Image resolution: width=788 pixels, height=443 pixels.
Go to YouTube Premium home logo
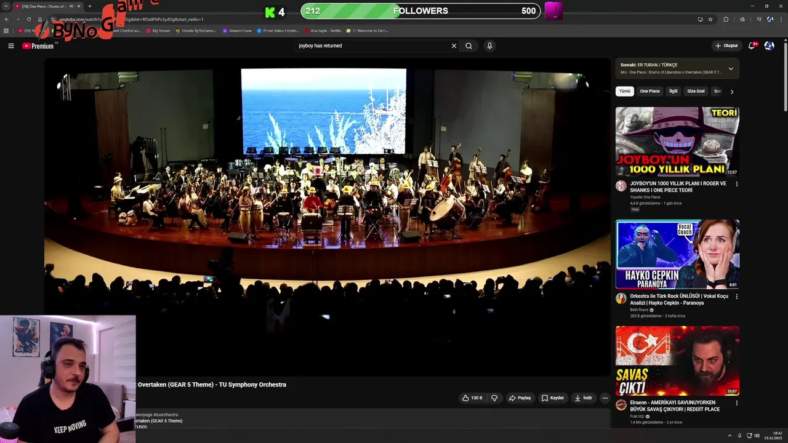pos(38,46)
